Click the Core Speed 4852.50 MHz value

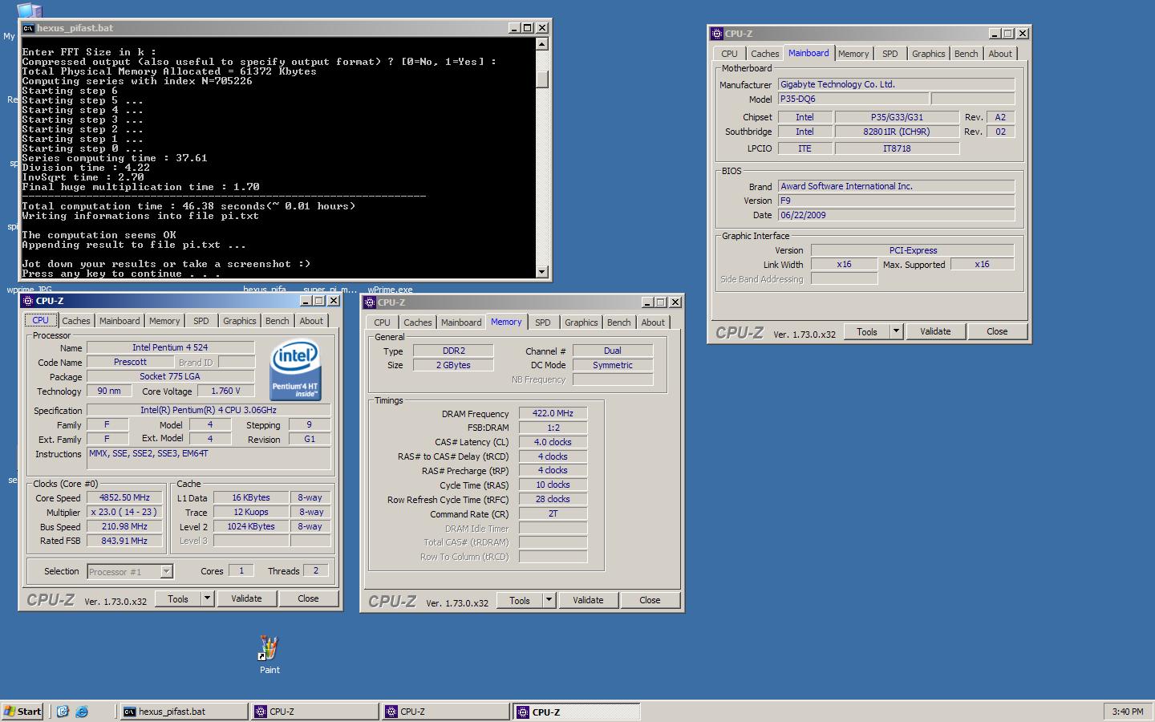pos(124,497)
